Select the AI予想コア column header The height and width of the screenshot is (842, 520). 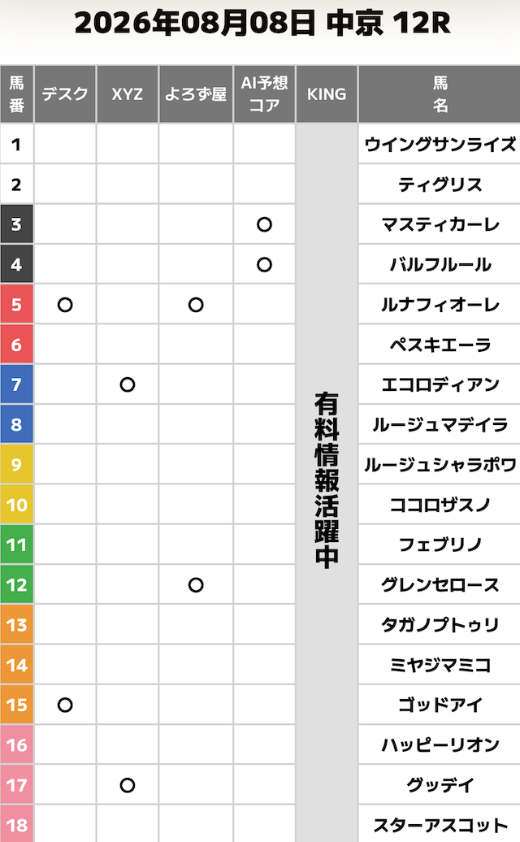(264, 94)
